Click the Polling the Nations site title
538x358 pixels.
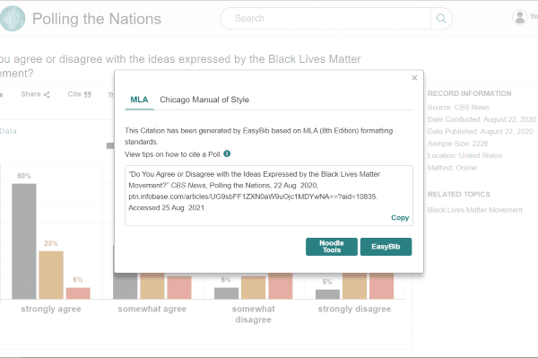point(97,19)
